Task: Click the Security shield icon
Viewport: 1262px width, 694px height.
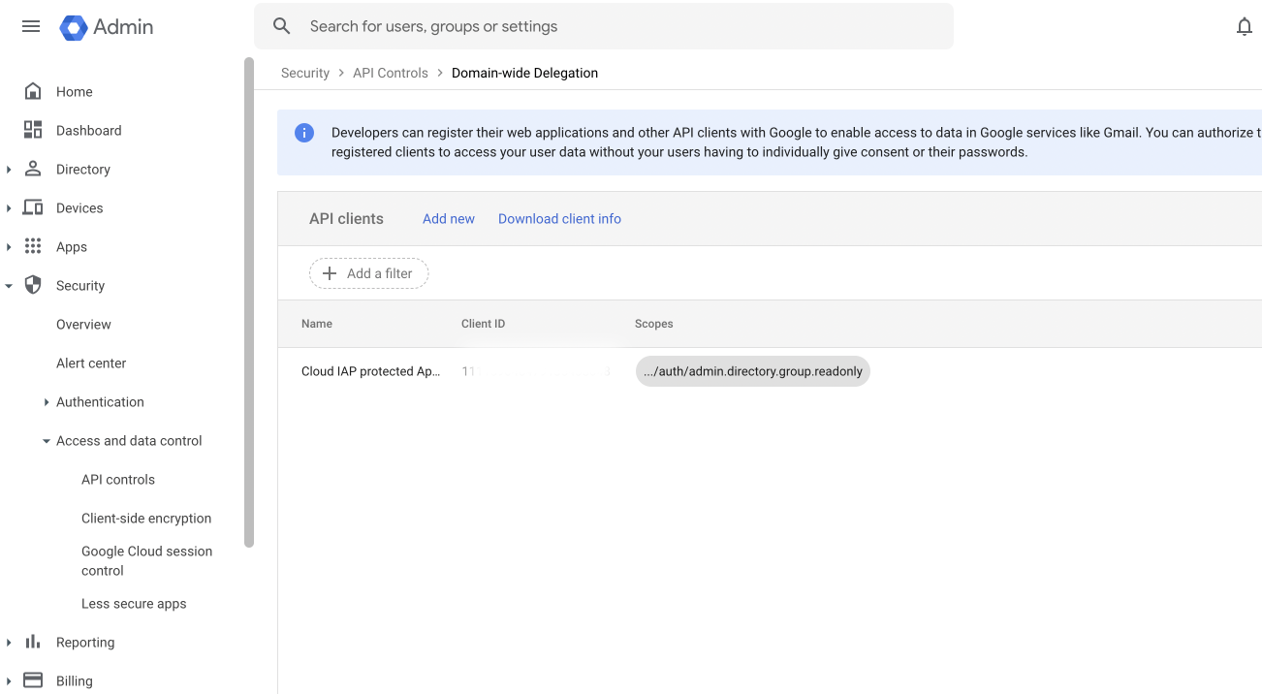Action: tap(33, 285)
